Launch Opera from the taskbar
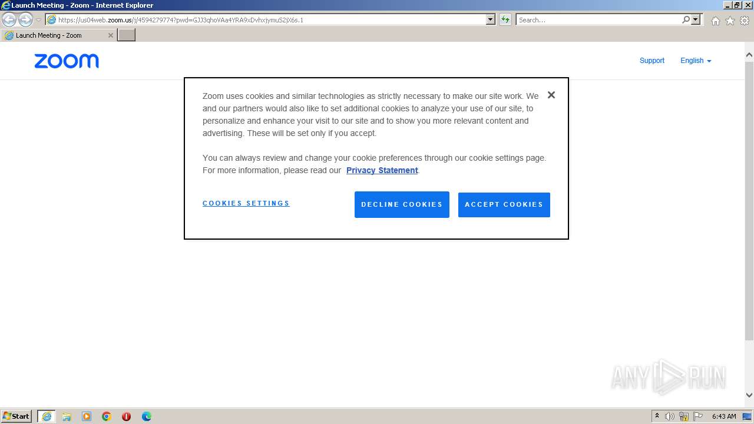The height and width of the screenshot is (424, 754). [126, 416]
